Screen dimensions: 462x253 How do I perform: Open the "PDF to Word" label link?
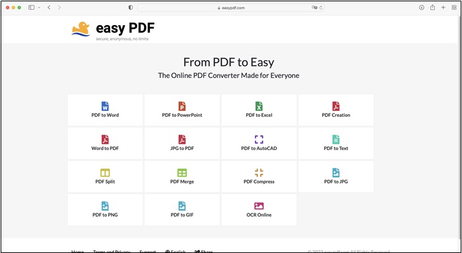105,116
